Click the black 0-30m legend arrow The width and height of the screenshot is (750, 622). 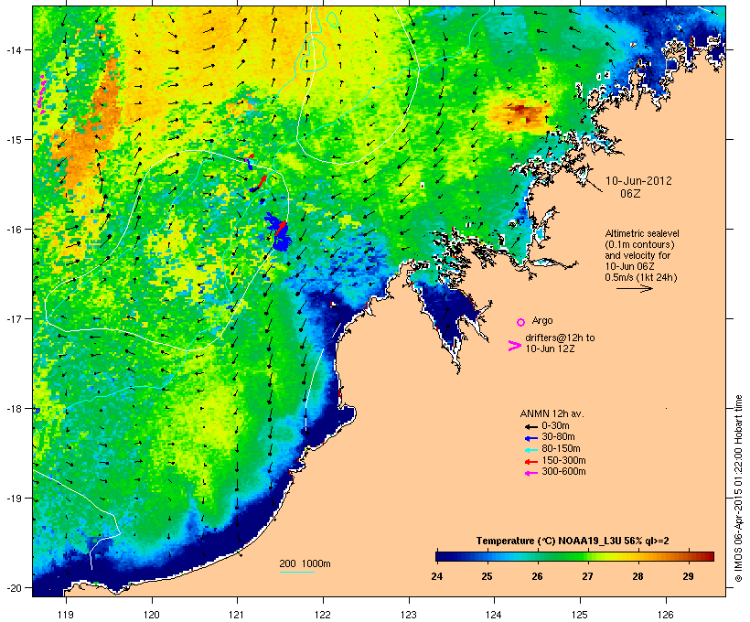[x=530, y=426]
